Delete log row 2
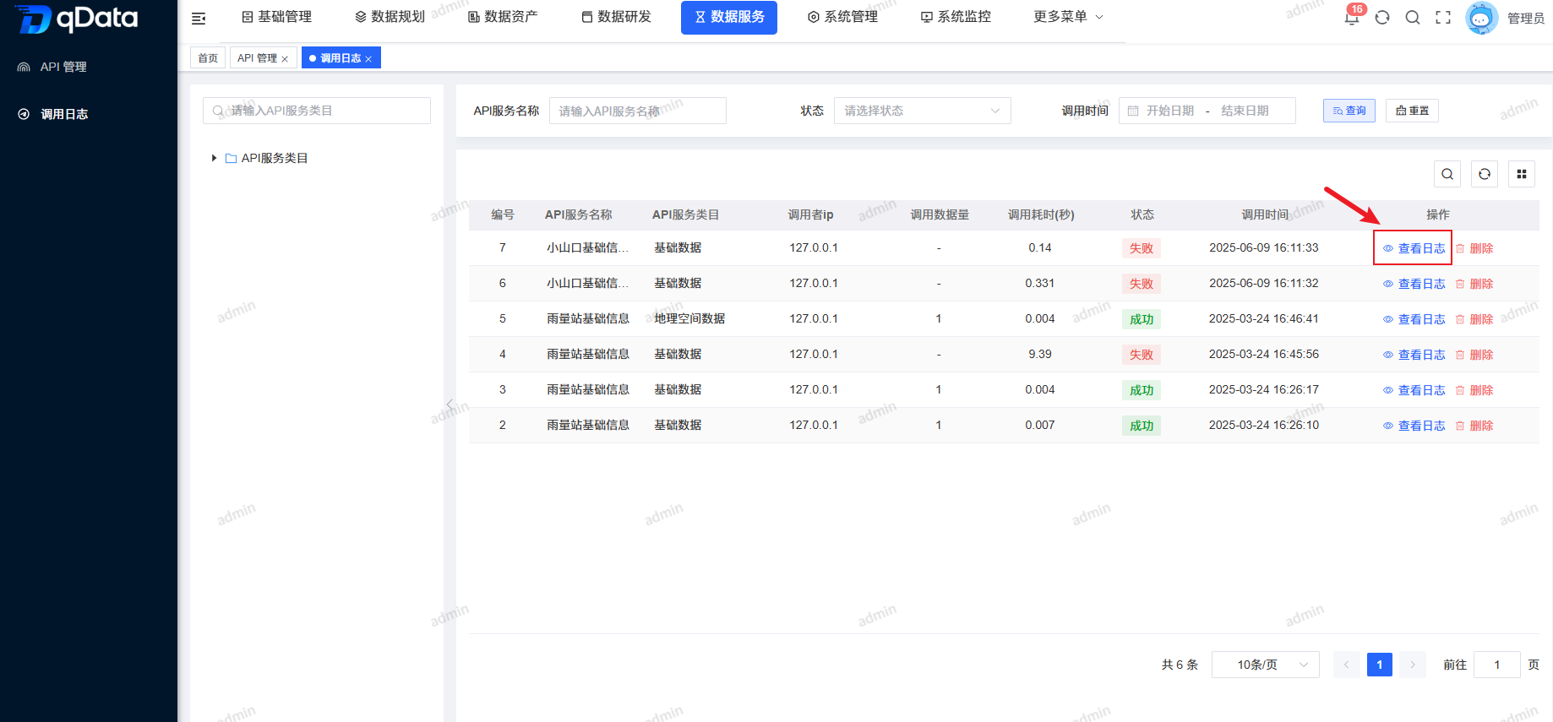The width and height of the screenshot is (1553, 722). tap(1474, 426)
